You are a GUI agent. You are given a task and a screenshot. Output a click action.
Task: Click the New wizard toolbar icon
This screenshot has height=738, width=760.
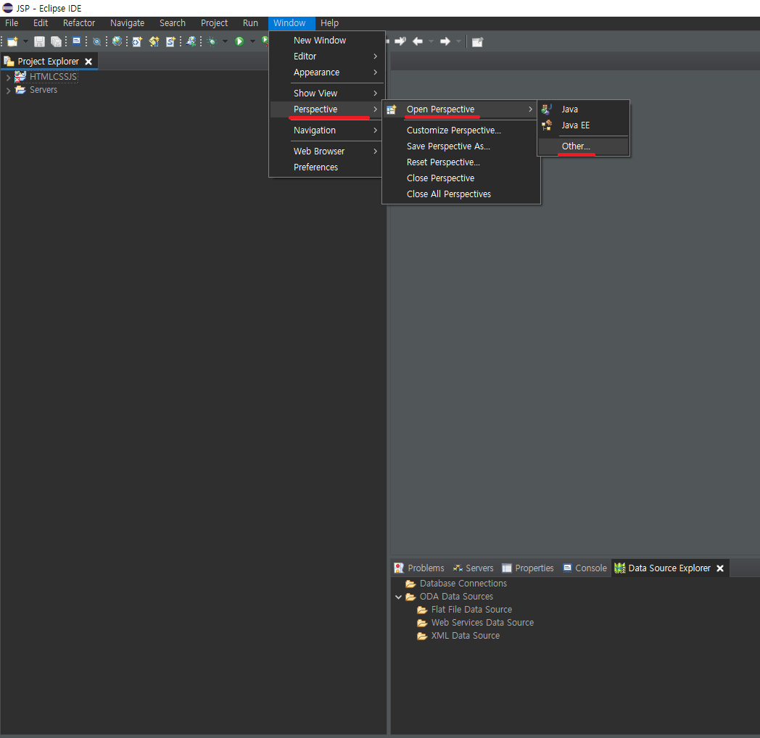point(12,41)
